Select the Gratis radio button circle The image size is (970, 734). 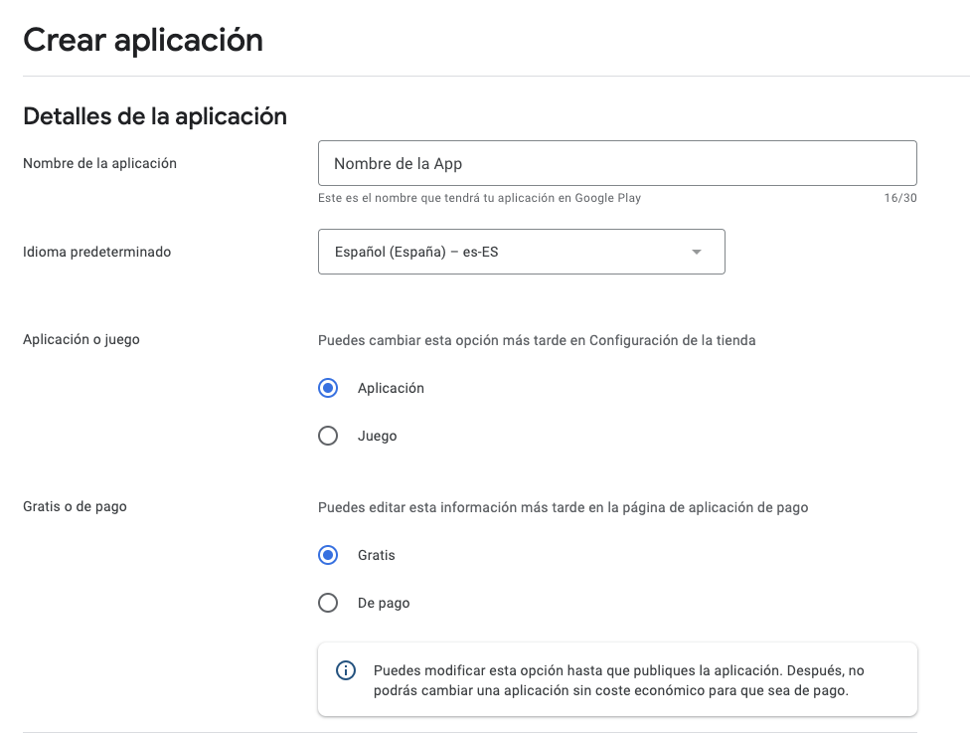[x=328, y=555]
